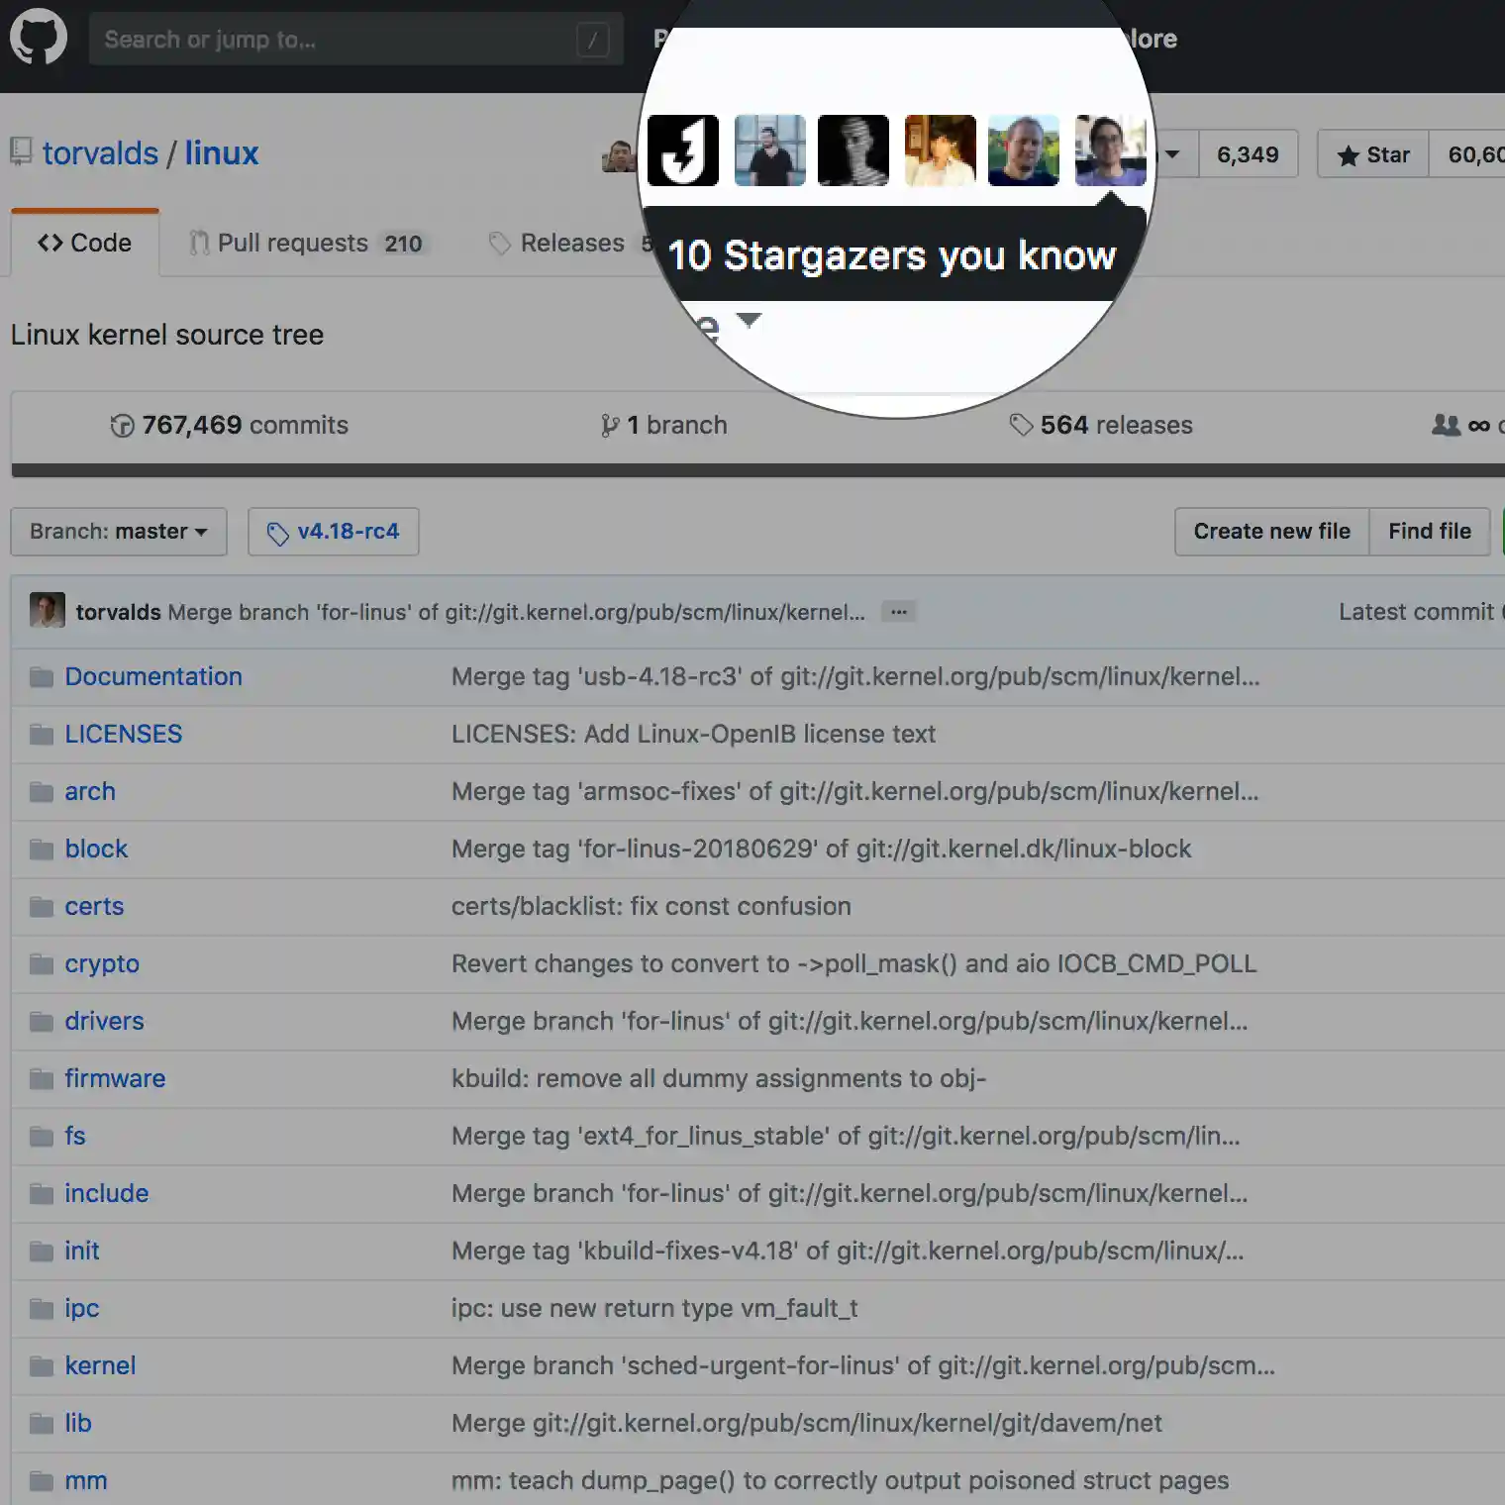Click the black-and-white striped face stargazer avatar
The width and height of the screenshot is (1505, 1505).
pos(853,150)
